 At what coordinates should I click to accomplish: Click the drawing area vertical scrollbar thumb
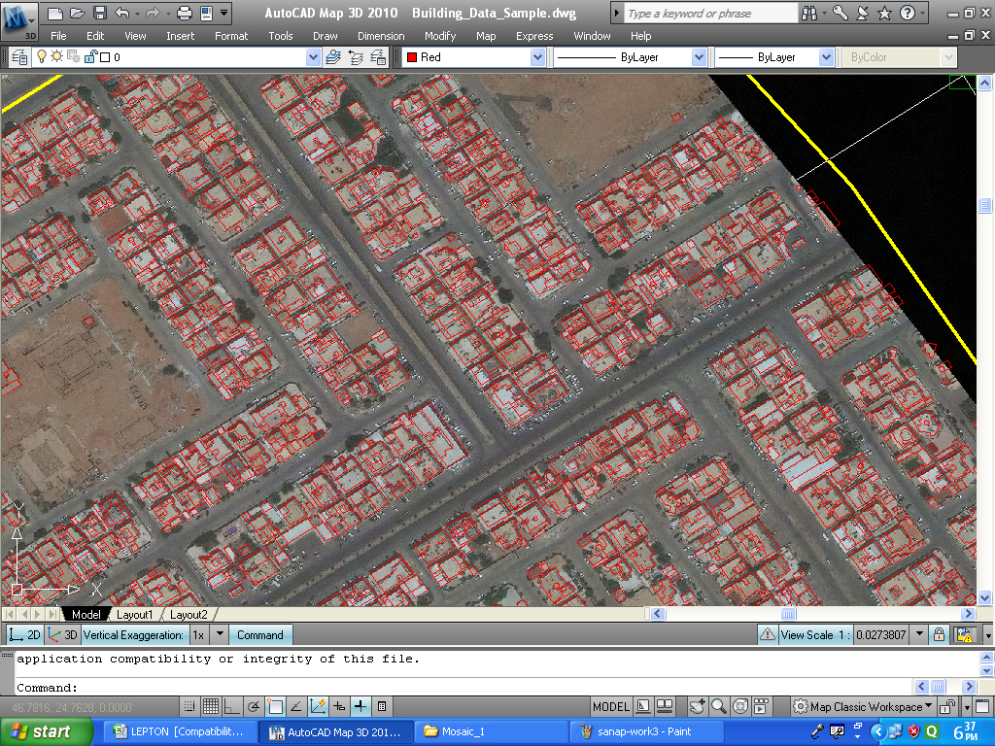click(x=984, y=206)
